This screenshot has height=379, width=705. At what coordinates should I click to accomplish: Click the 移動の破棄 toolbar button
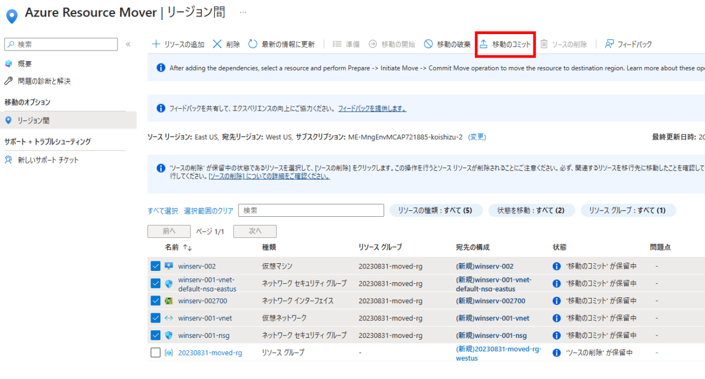pyautogui.click(x=447, y=44)
